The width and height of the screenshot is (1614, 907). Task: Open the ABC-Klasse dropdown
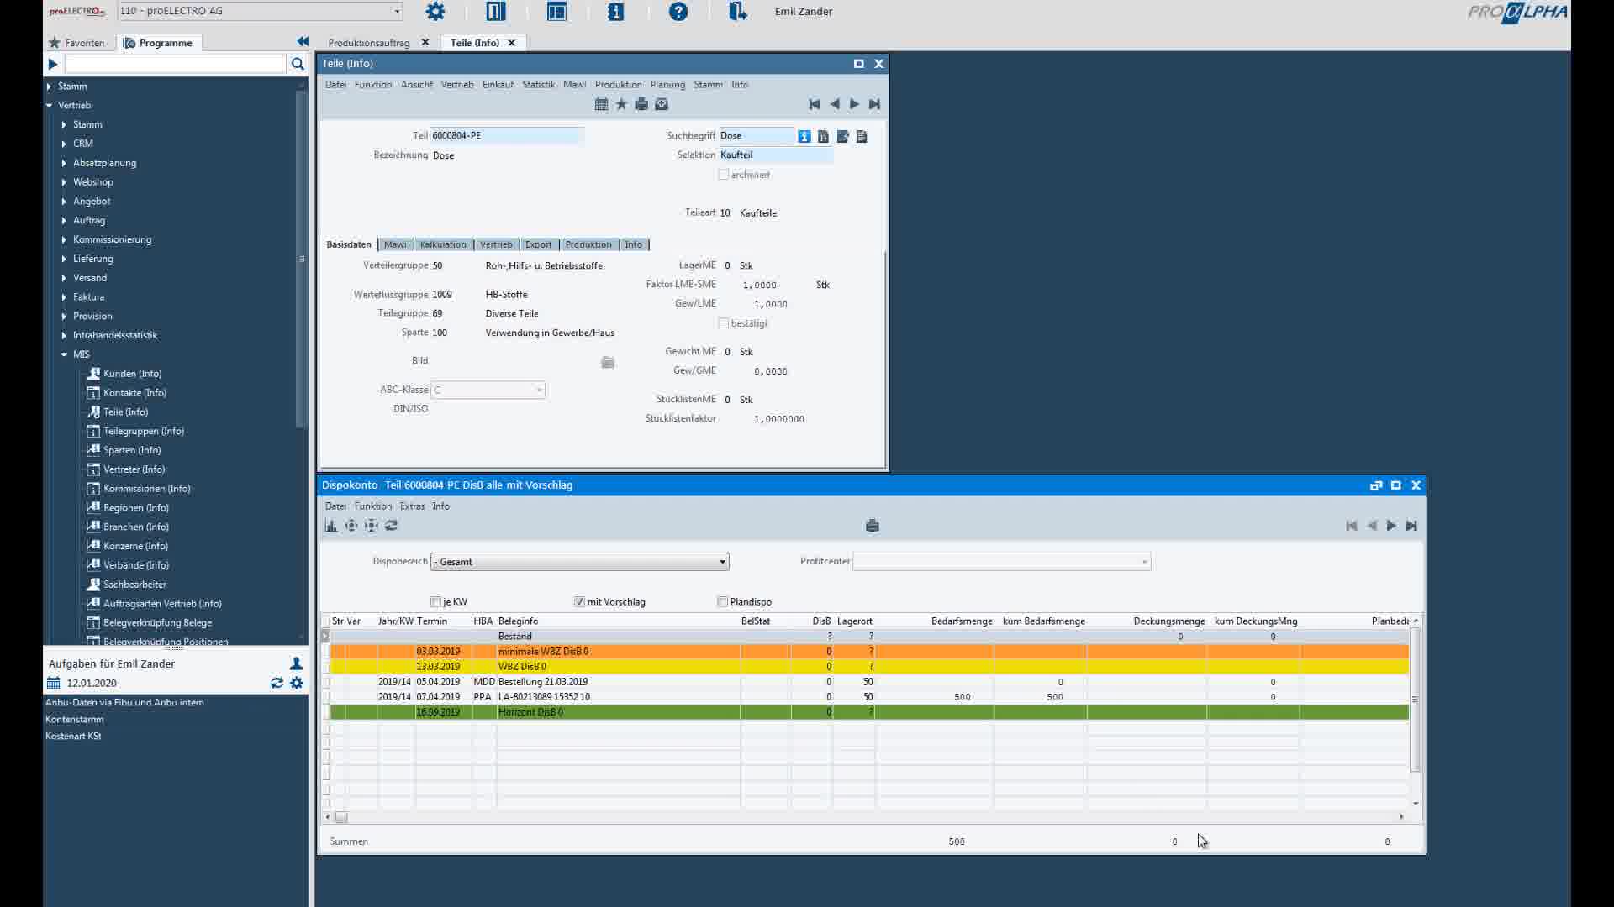pos(539,390)
